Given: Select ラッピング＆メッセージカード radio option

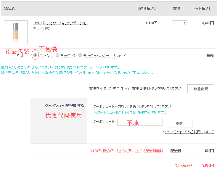Looking at the screenshot, I should (80, 55).
